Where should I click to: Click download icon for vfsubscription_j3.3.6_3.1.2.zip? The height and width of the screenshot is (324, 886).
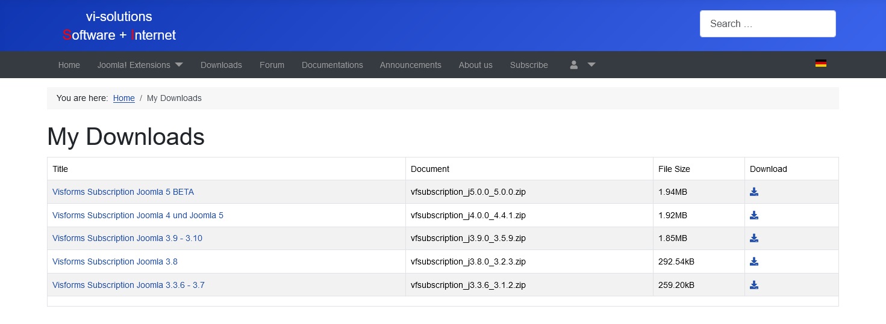754,285
